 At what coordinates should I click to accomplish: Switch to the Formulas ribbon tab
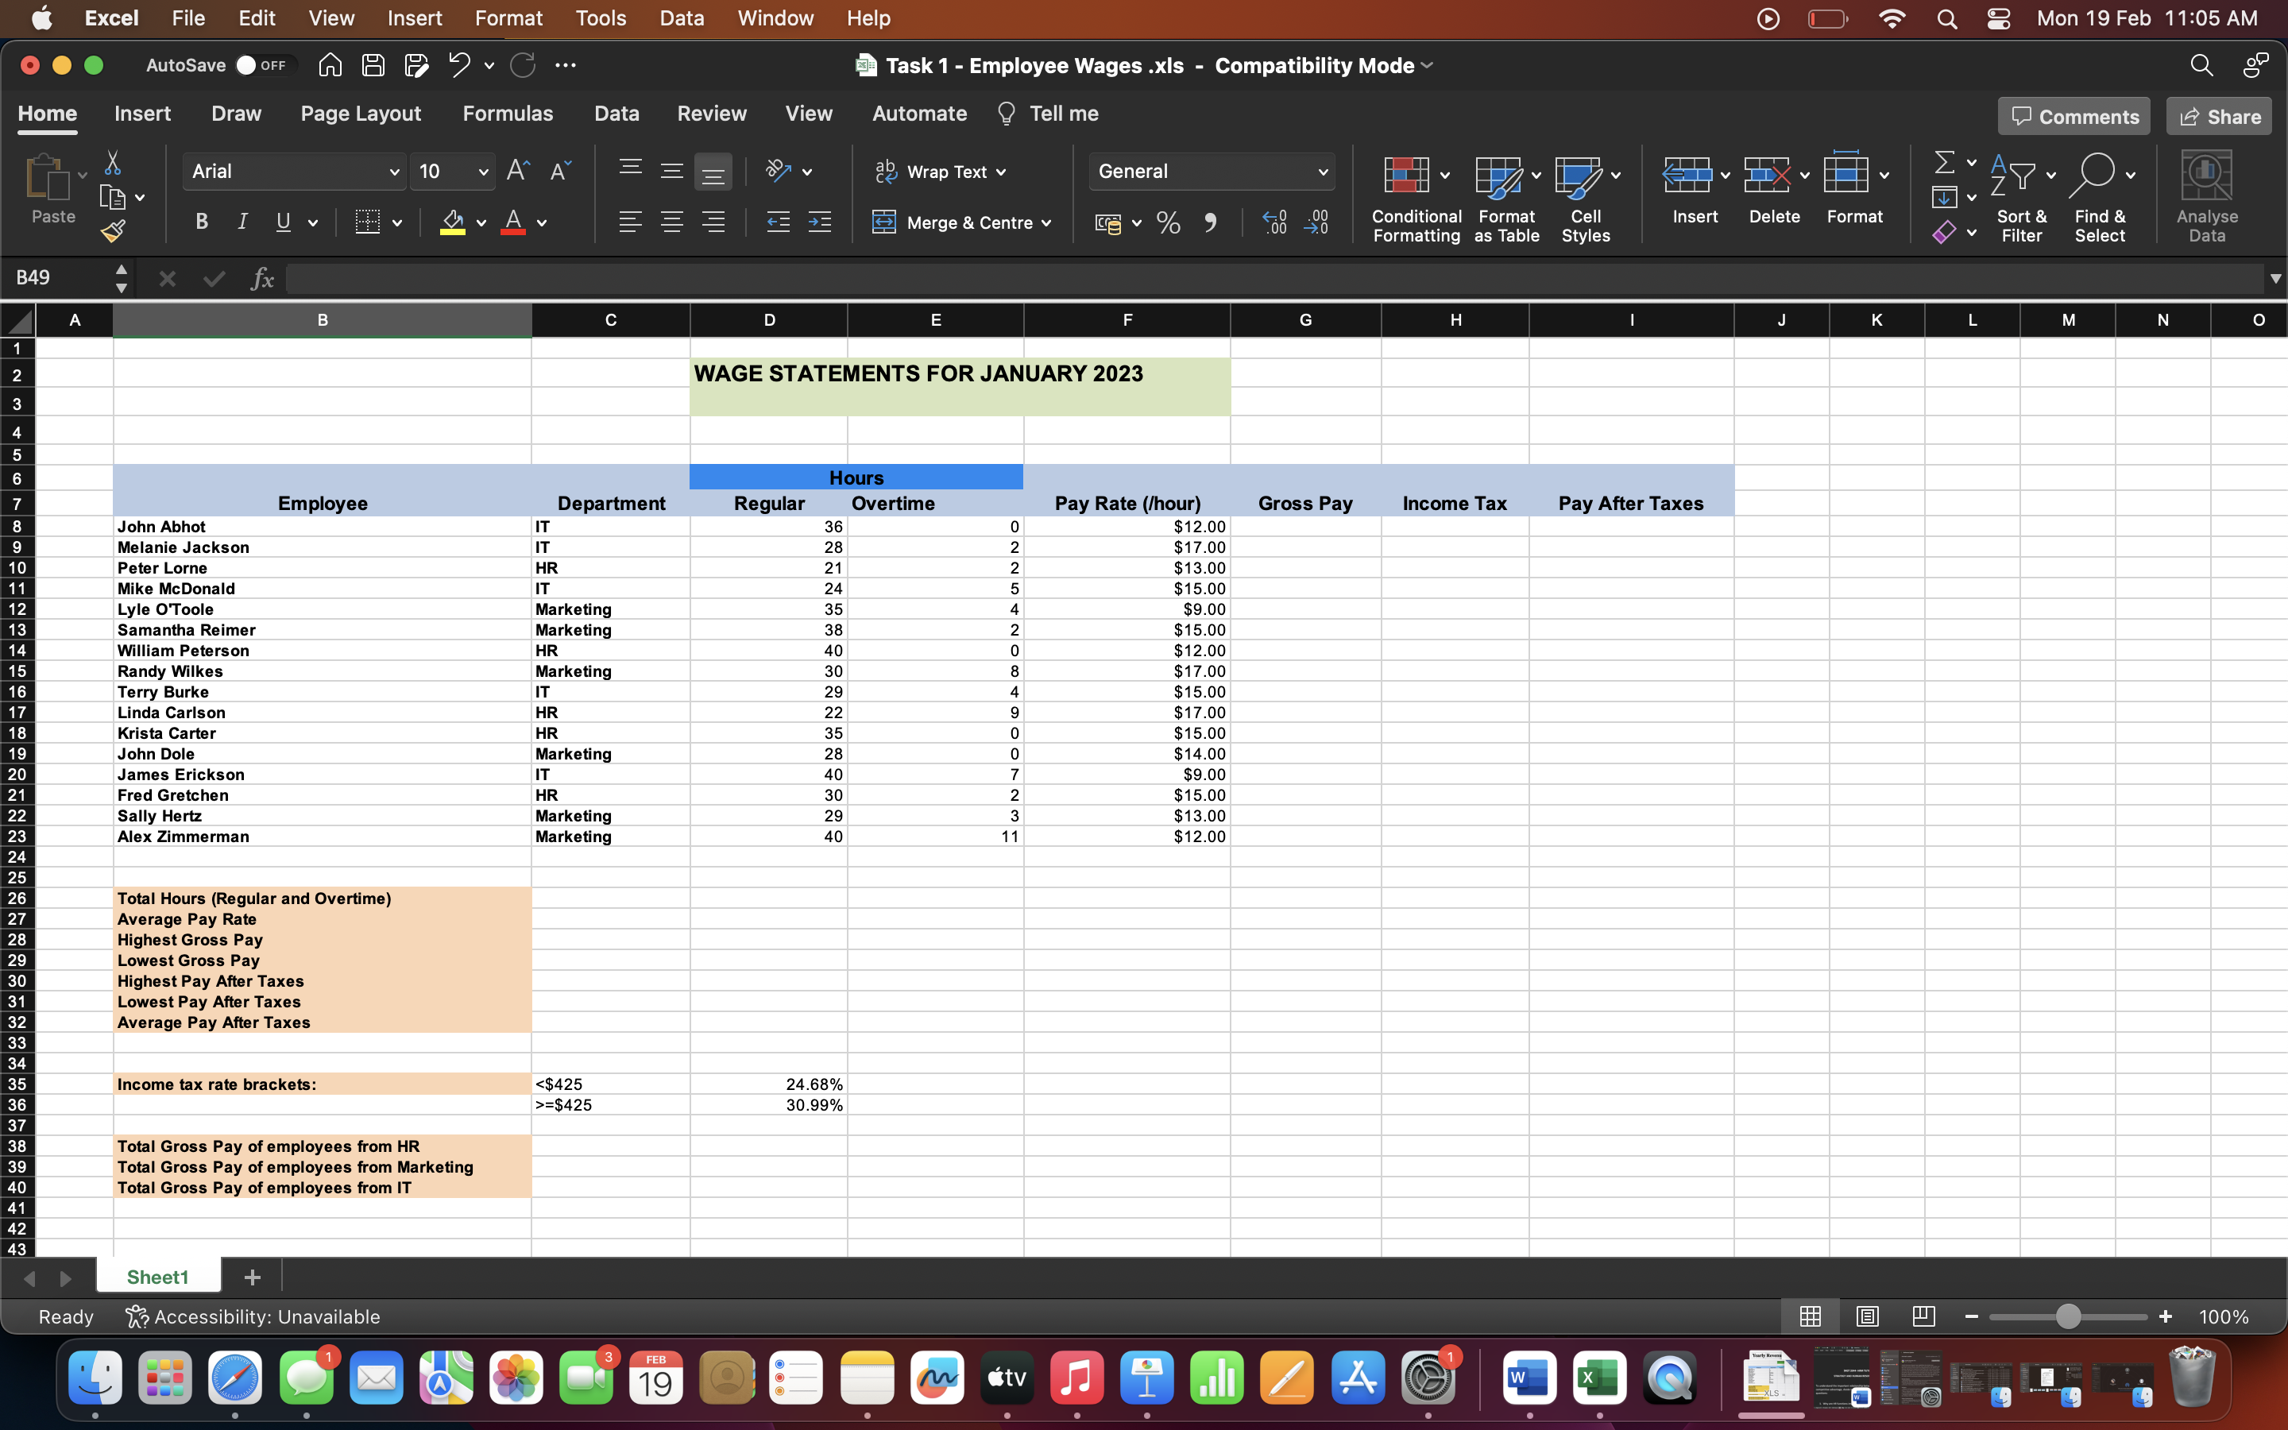(x=508, y=114)
